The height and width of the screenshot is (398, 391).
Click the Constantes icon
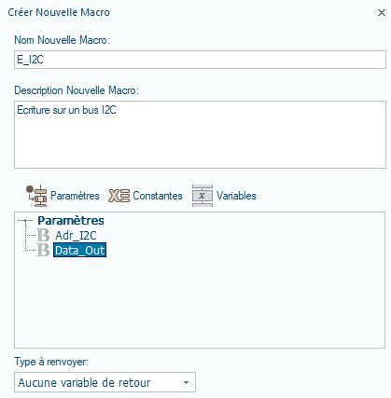click(x=119, y=196)
